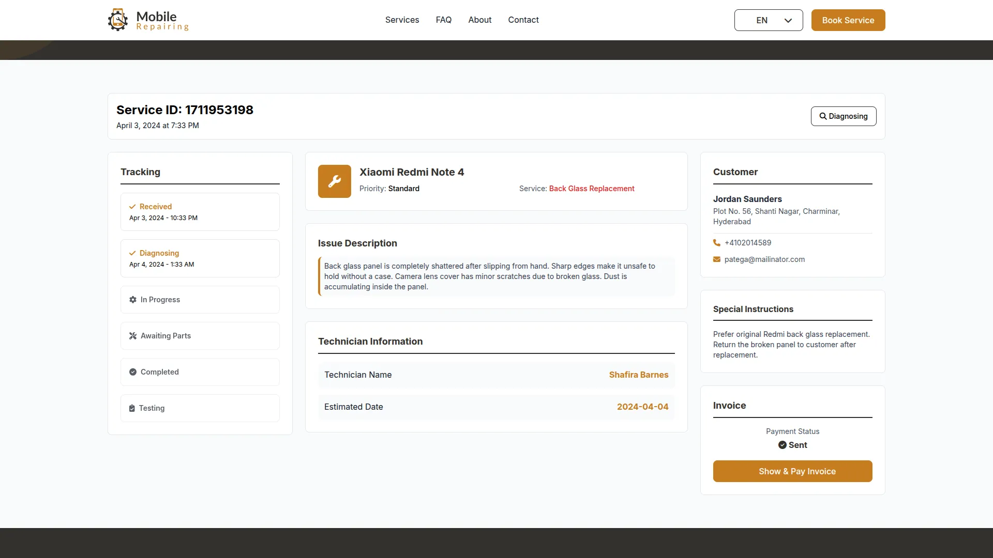Click the magnifier icon in Diagnosing badge
993x558 pixels.
pos(823,116)
